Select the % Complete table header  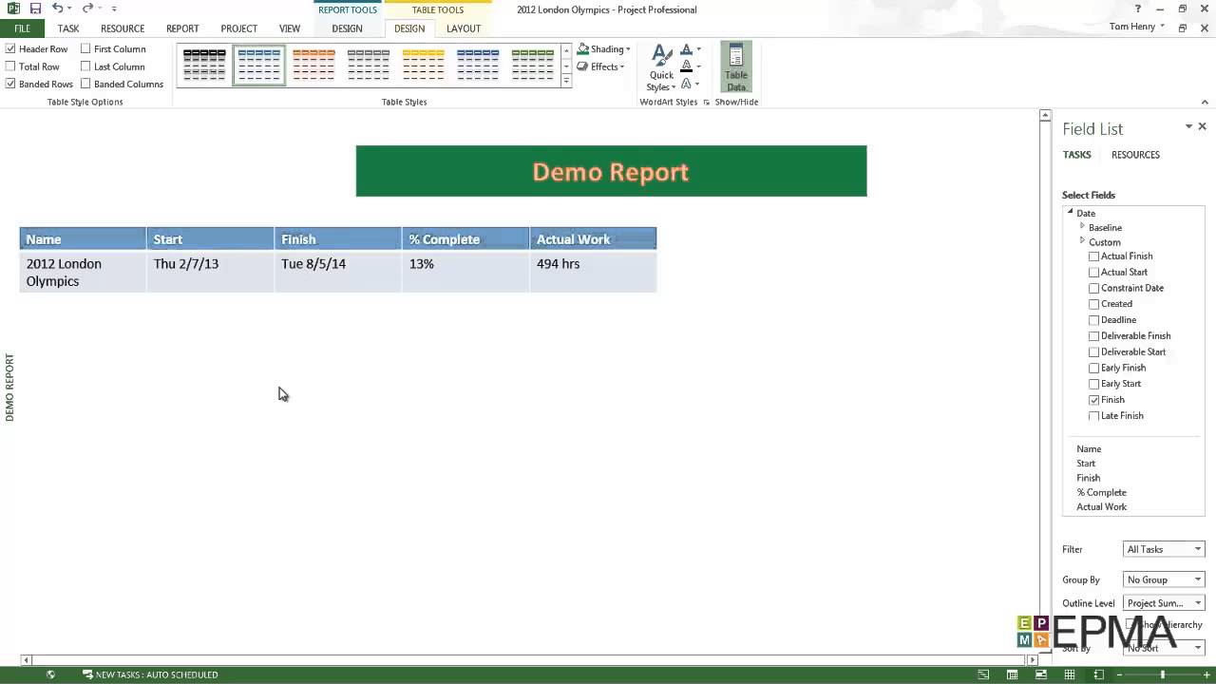(x=465, y=239)
